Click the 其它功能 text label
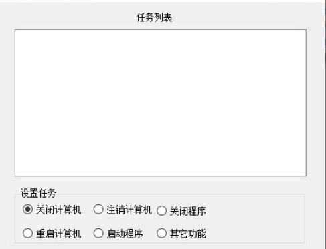Viewport: 326px width, 249px height. 188,234
